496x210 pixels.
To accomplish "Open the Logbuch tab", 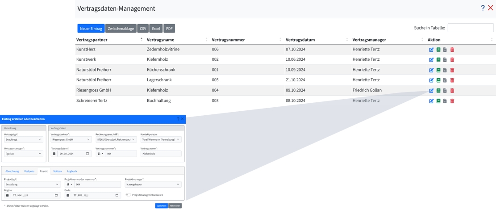I will (x=72, y=171).
